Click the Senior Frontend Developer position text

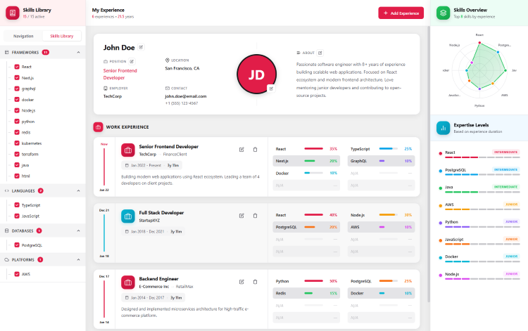(120, 74)
